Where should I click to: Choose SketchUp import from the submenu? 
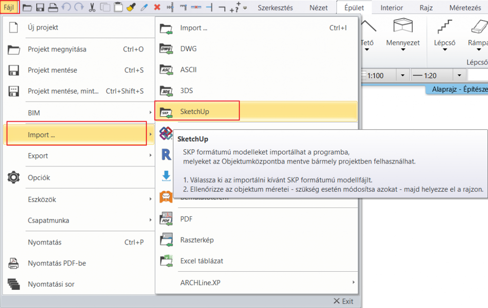(256, 111)
